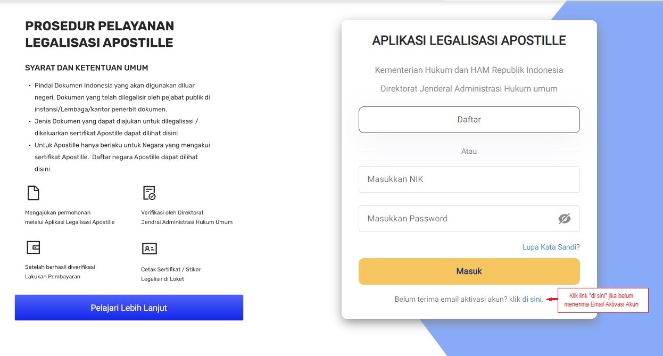The height and width of the screenshot is (356, 663).
Task: Open the Lupa Kata Sandi link
Action: pyautogui.click(x=551, y=247)
